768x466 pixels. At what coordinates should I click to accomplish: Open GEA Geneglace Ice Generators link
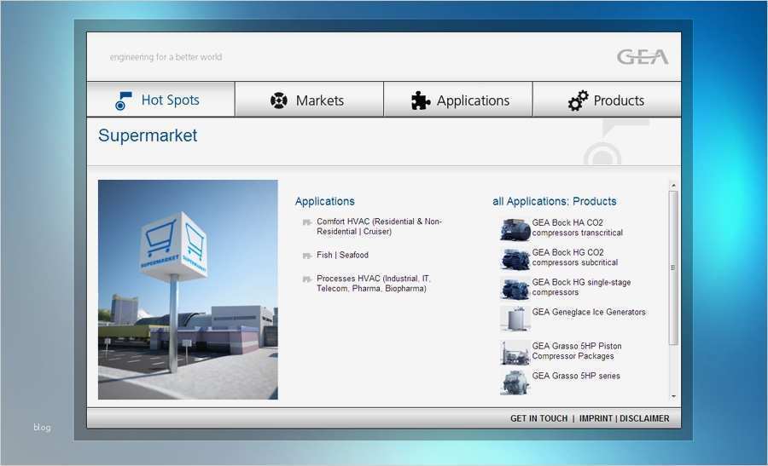click(589, 312)
